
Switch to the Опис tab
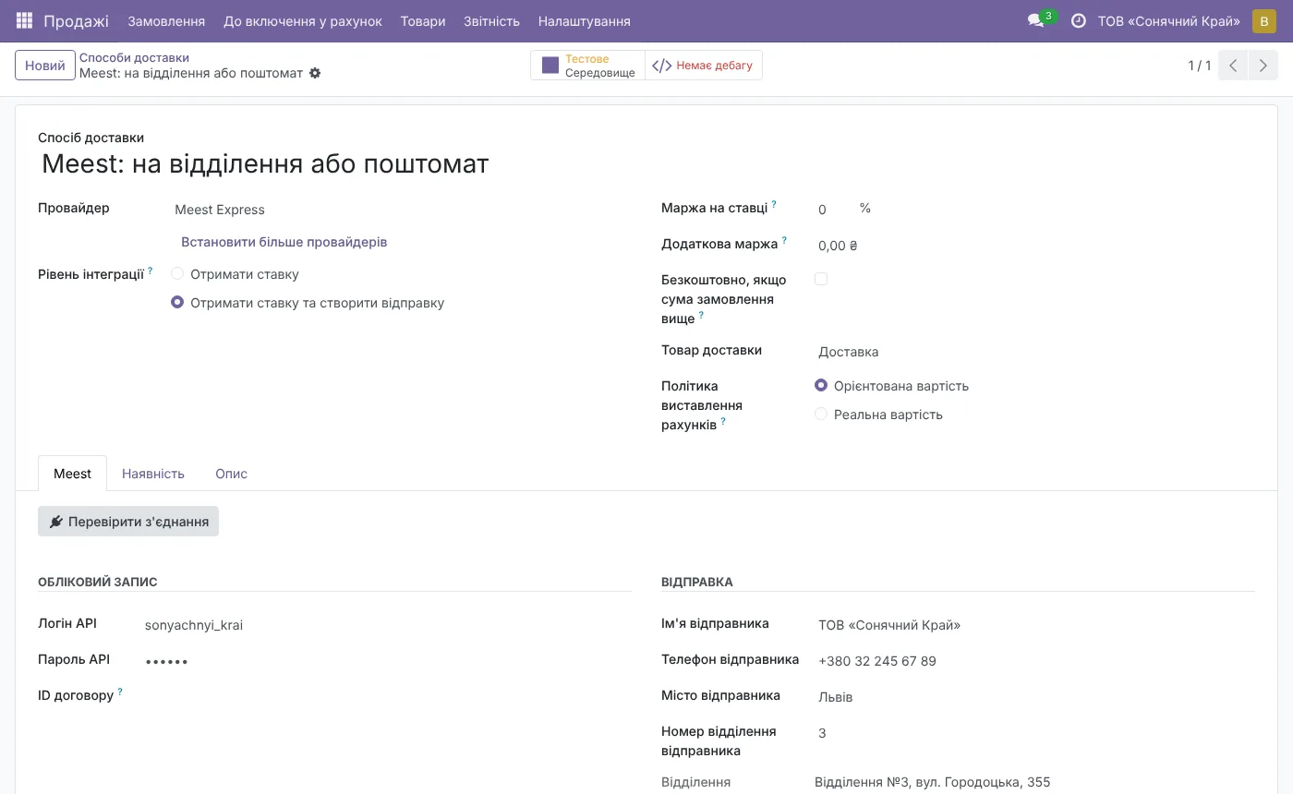tap(231, 474)
